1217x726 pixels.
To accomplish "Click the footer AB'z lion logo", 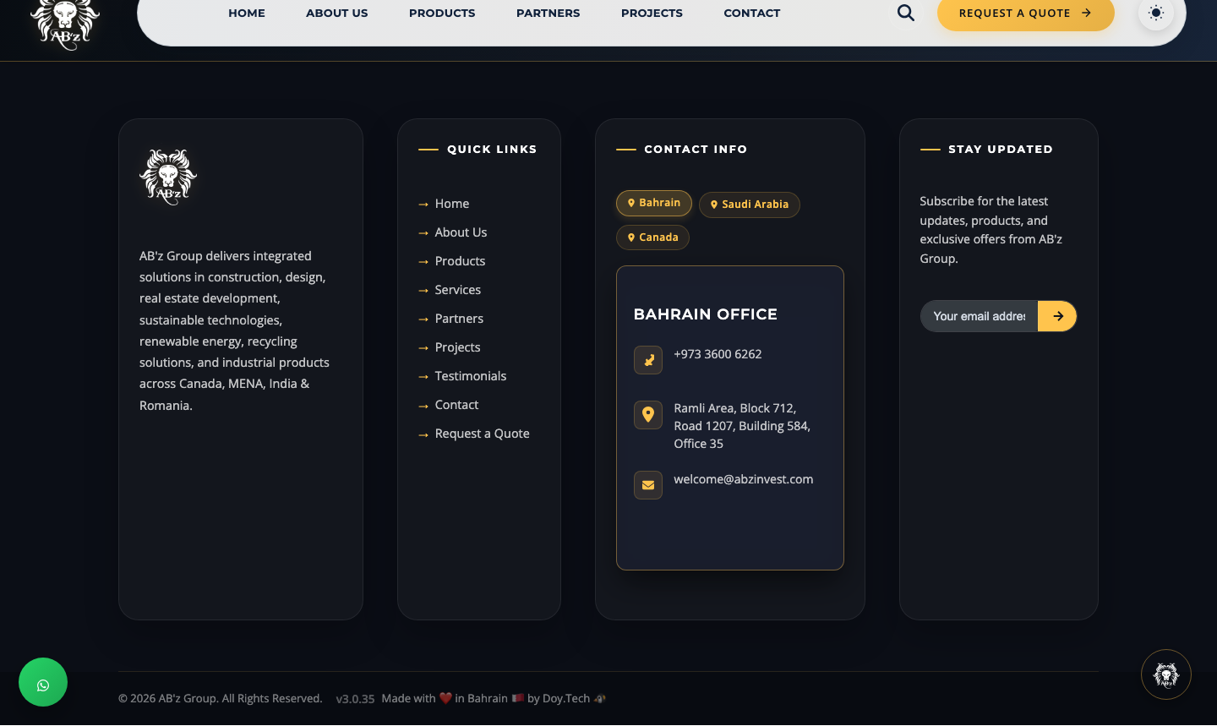I will pos(168,177).
